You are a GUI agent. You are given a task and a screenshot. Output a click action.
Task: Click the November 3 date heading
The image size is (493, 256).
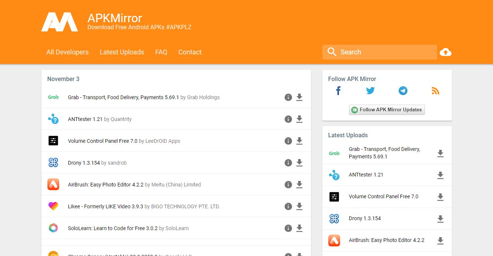(63, 79)
